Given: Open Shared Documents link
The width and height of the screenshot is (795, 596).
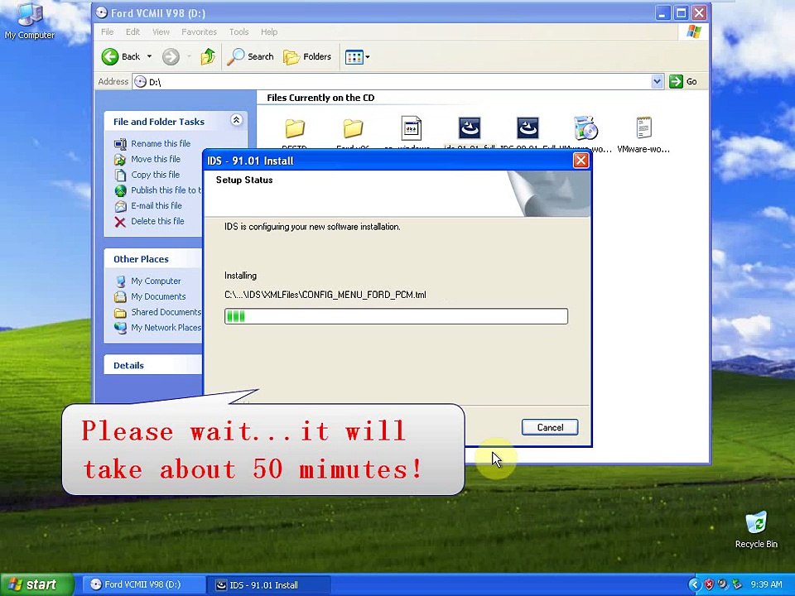Looking at the screenshot, I should (166, 312).
